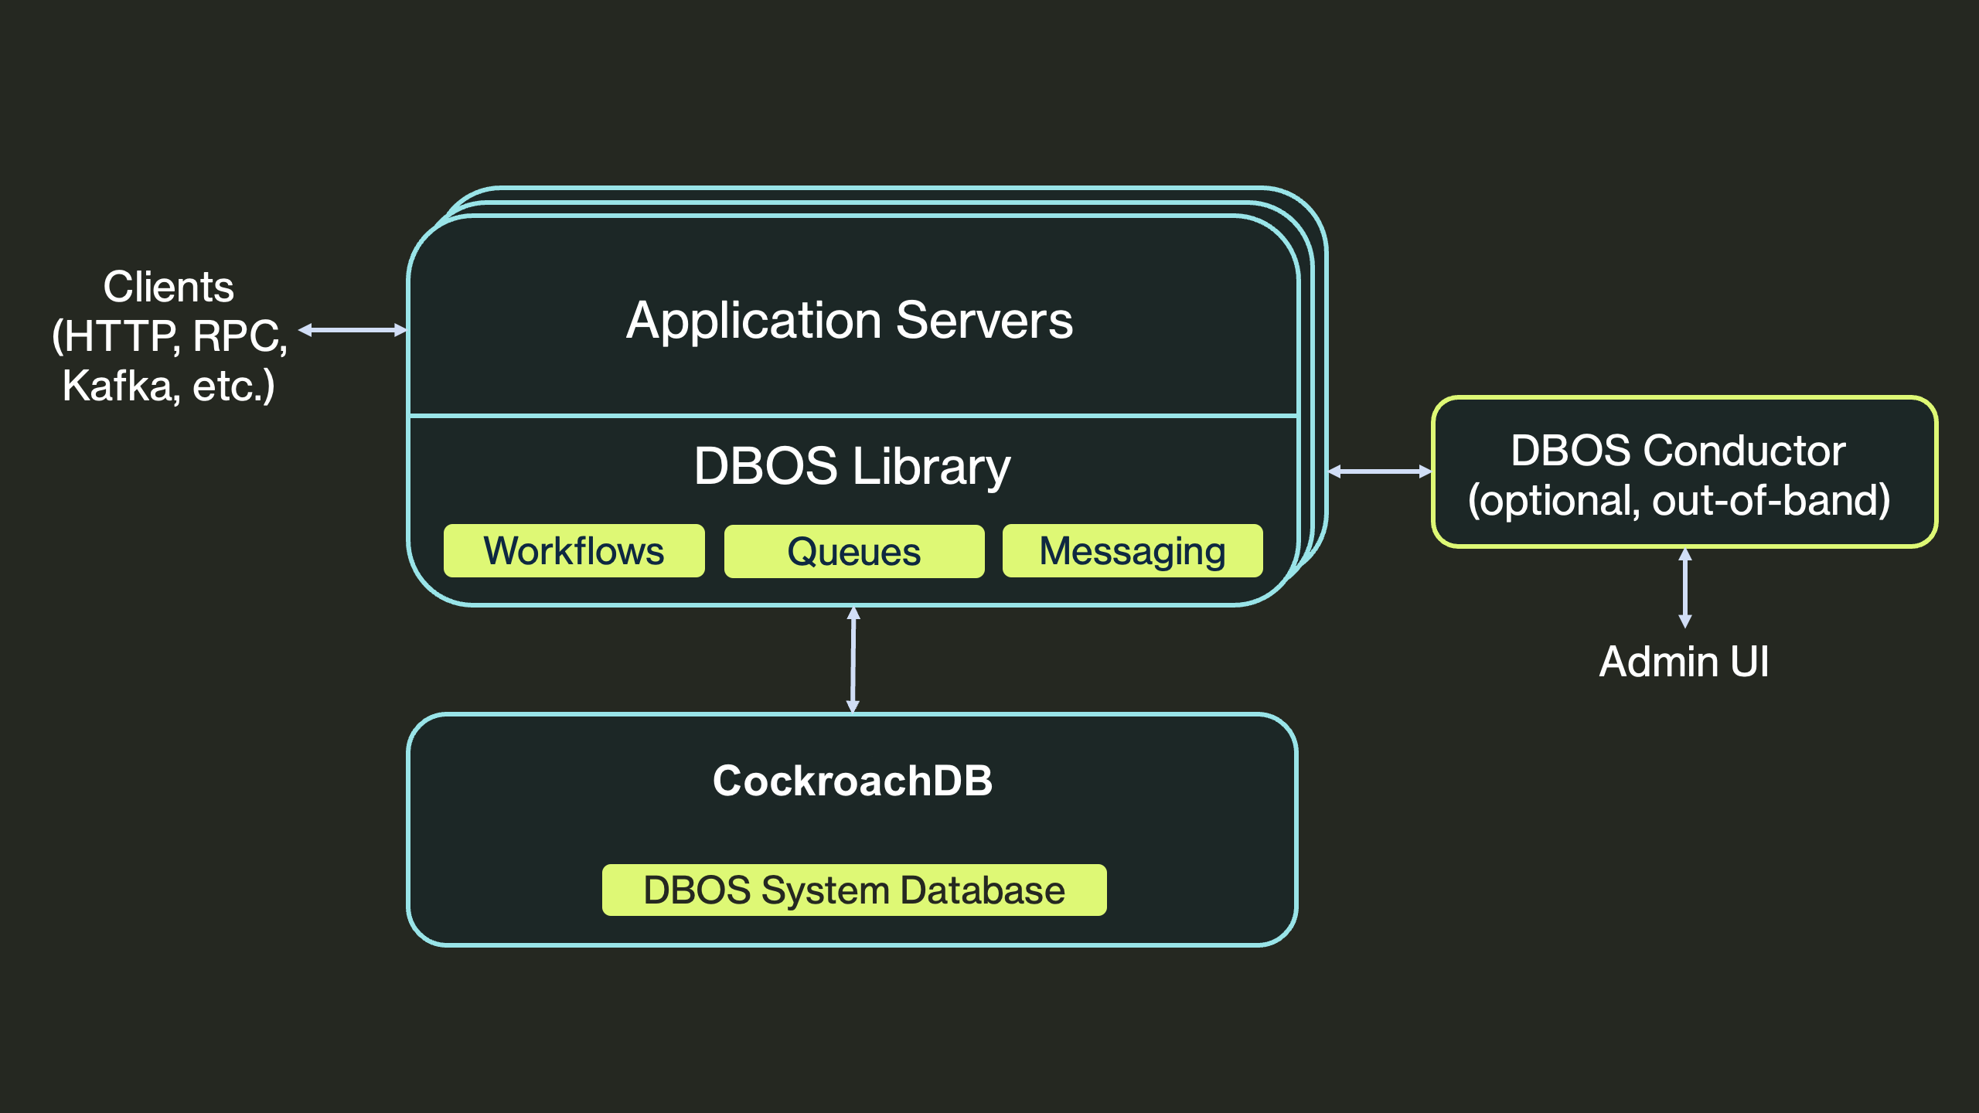The height and width of the screenshot is (1113, 1979).
Task: Click the Workflows box in DBOS Library
Action: click(574, 551)
